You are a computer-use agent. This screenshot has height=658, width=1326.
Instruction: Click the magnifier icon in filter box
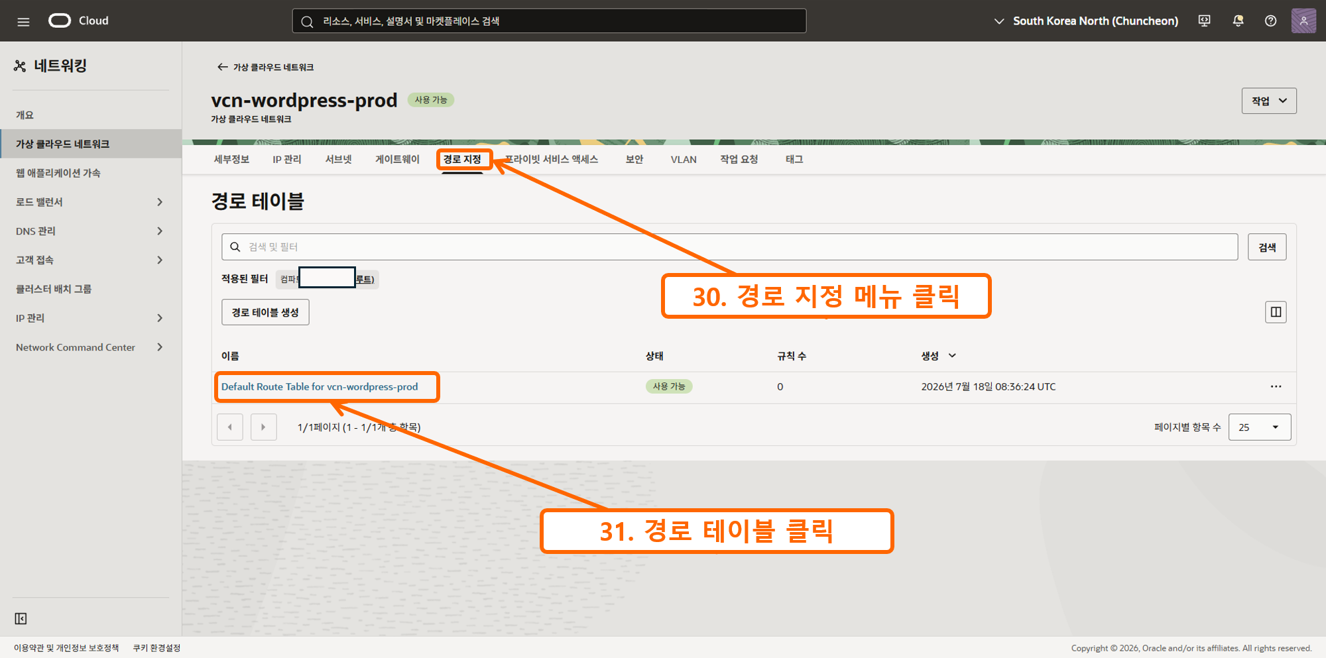235,247
